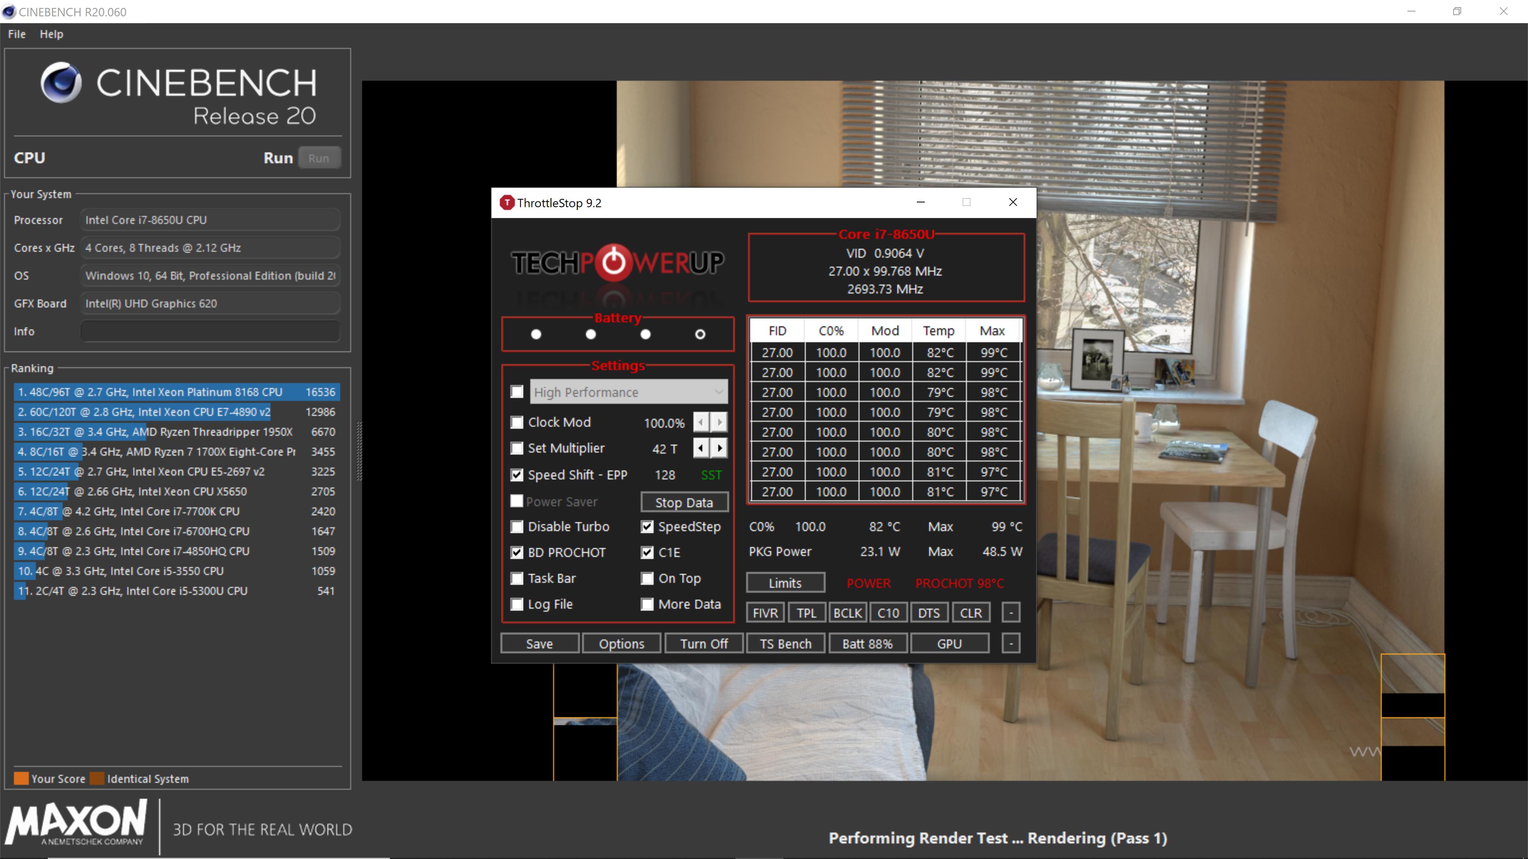Click the Set Multiplier increase arrow
Screen dimensions: 1528x859
pos(719,448)
